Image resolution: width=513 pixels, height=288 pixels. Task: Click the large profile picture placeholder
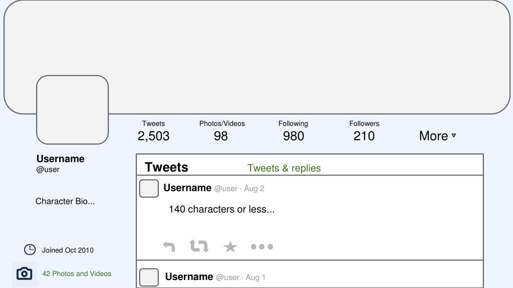[x=72, y=109]
